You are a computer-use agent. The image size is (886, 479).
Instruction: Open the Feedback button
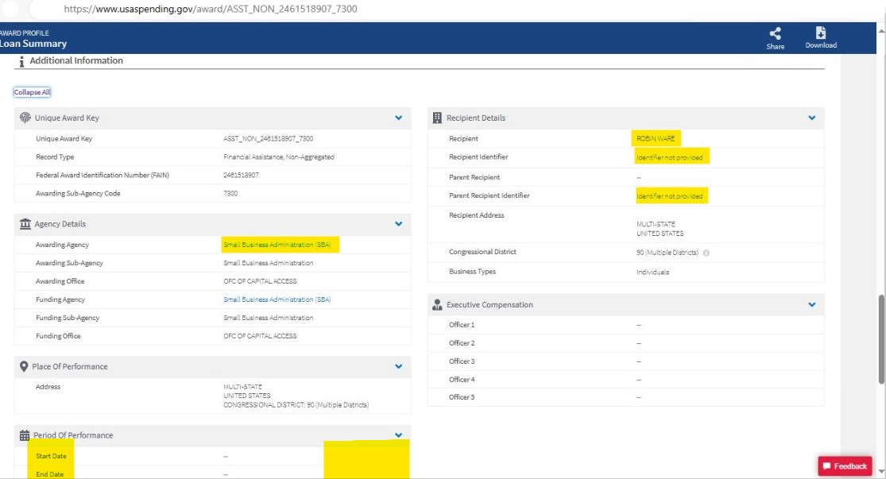(845, 466)
